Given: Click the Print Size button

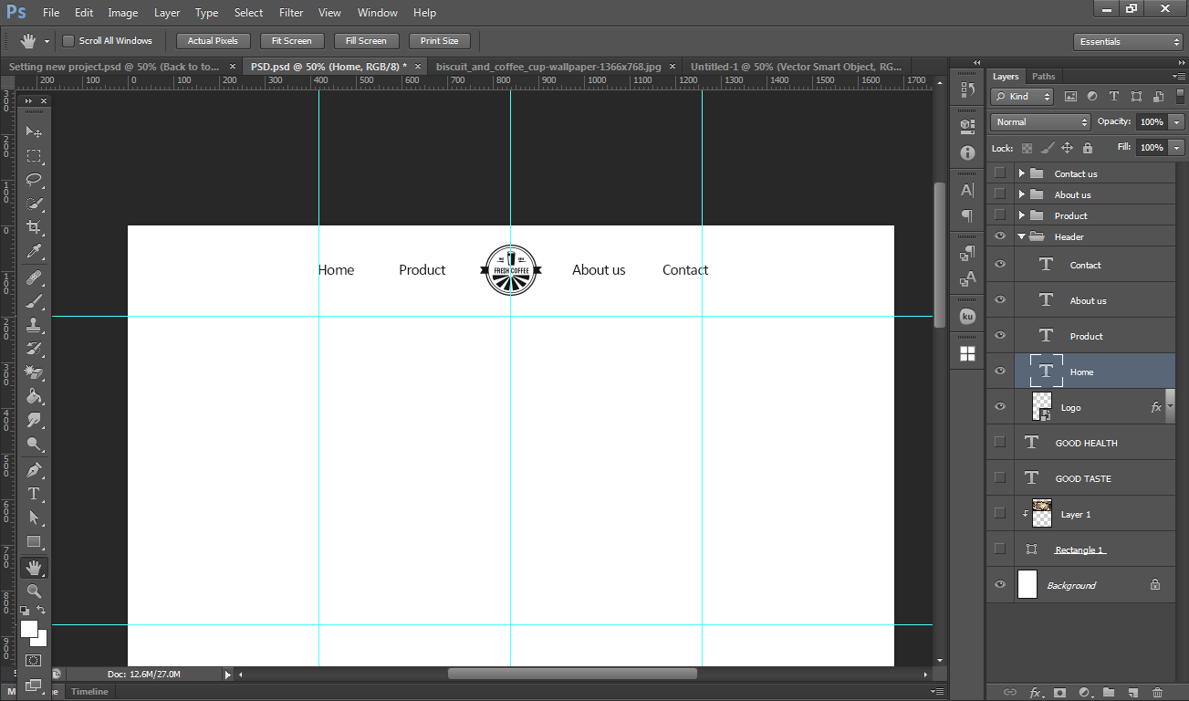Looking at the screenshot, I should 440,41.
